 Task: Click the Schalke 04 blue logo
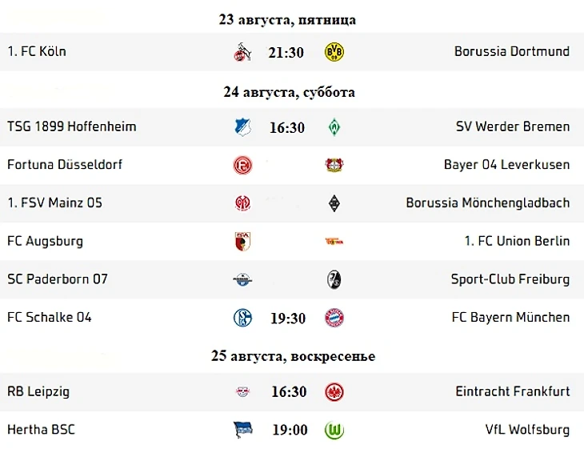pos(242,318)
